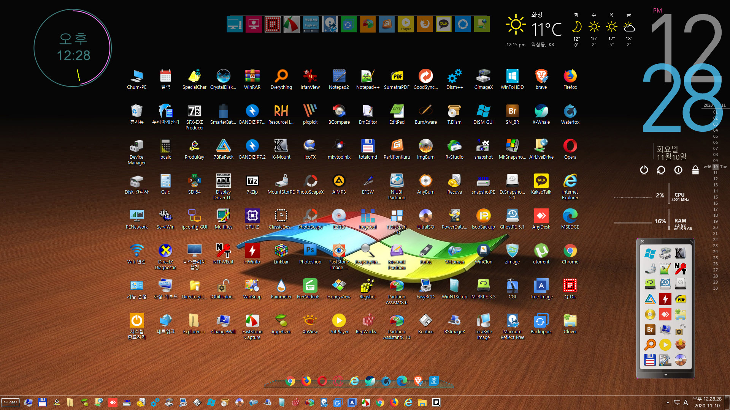Toggle IME indicator A in system tray
This screenshot has width=730, height=410.
[686, 402]
